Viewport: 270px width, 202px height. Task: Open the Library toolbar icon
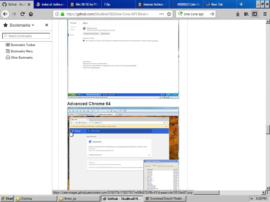coord(246,14)
